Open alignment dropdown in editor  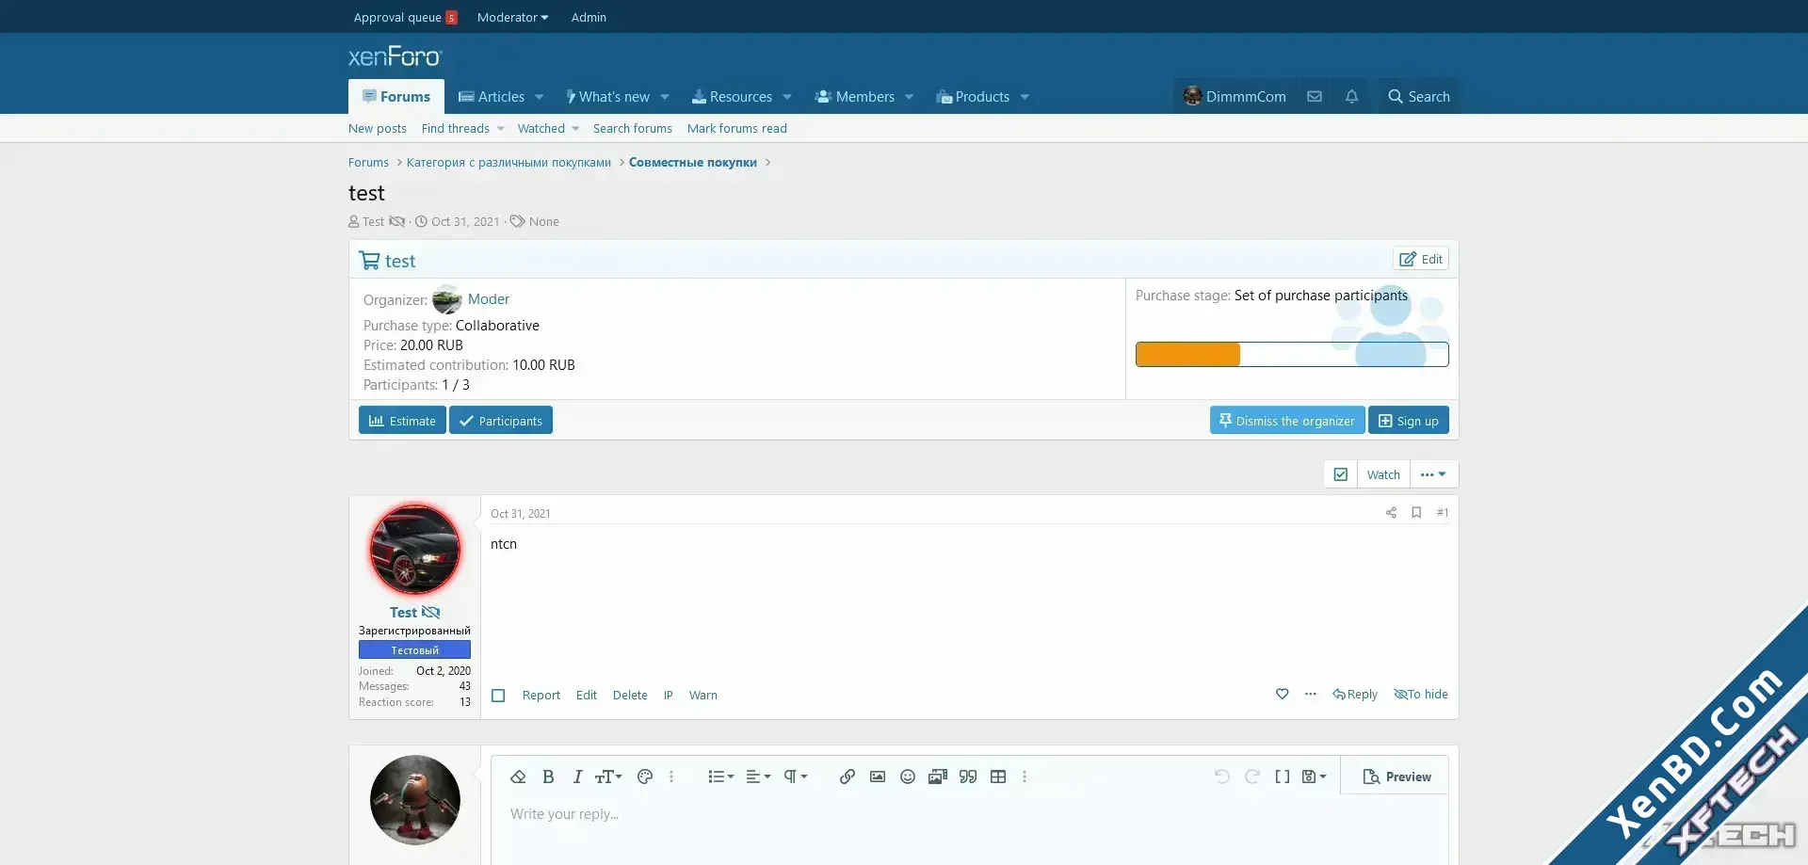(x=758, y=777)
